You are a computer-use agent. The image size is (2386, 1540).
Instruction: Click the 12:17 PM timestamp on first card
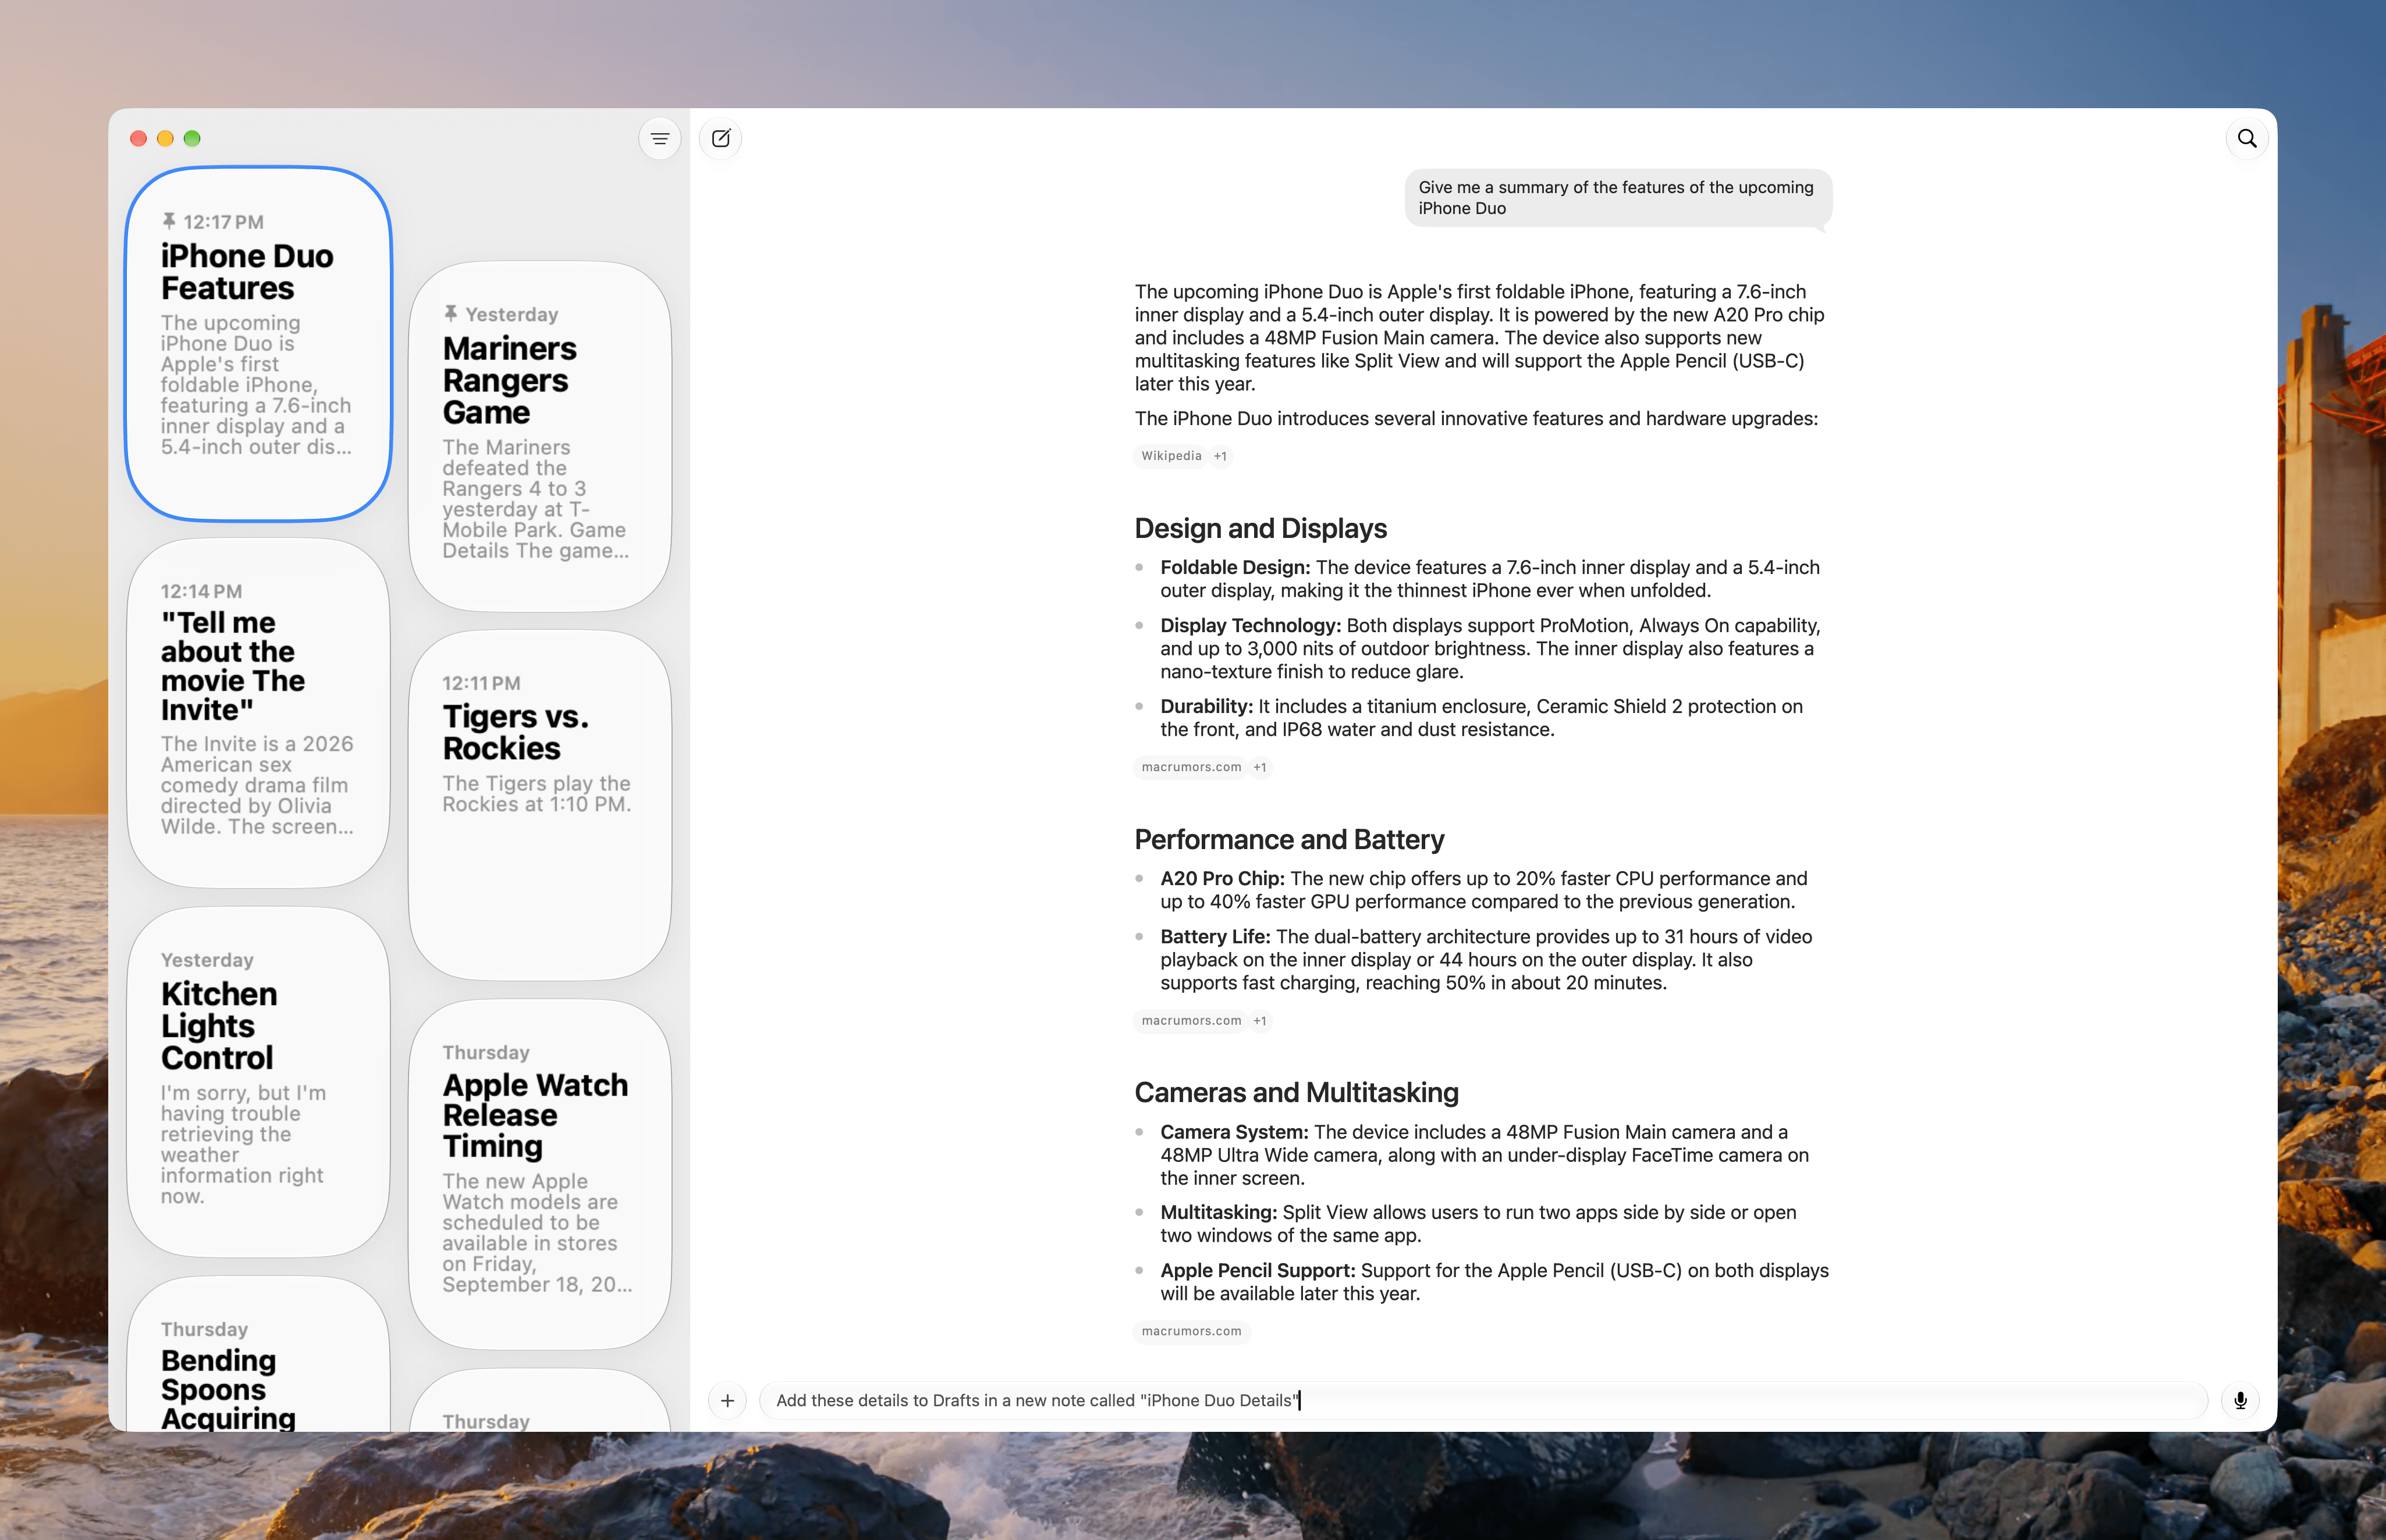[x=223, y=222]
